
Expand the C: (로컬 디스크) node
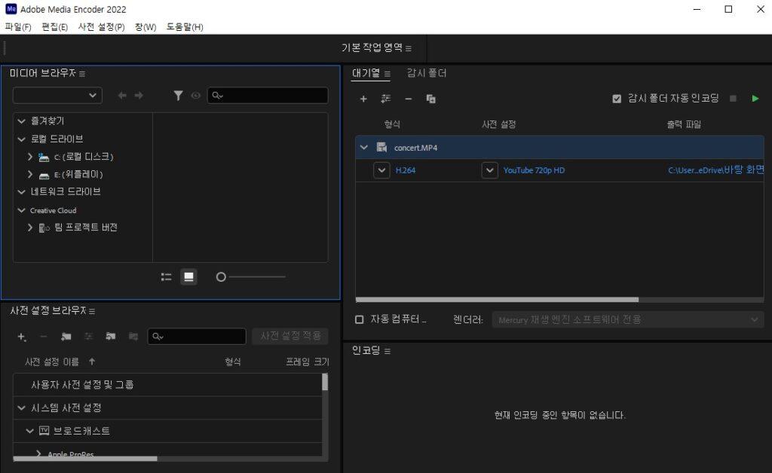coord(30,157)
